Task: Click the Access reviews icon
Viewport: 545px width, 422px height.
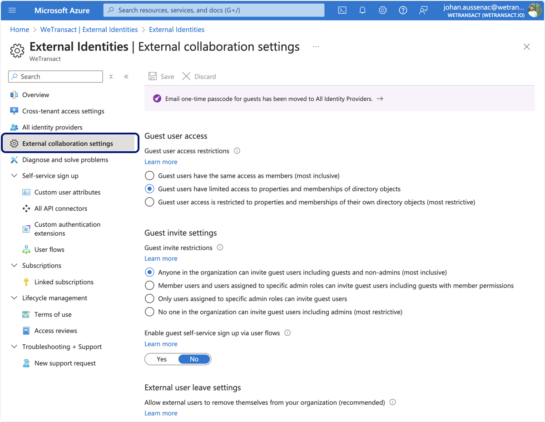Action: point(26,331)
